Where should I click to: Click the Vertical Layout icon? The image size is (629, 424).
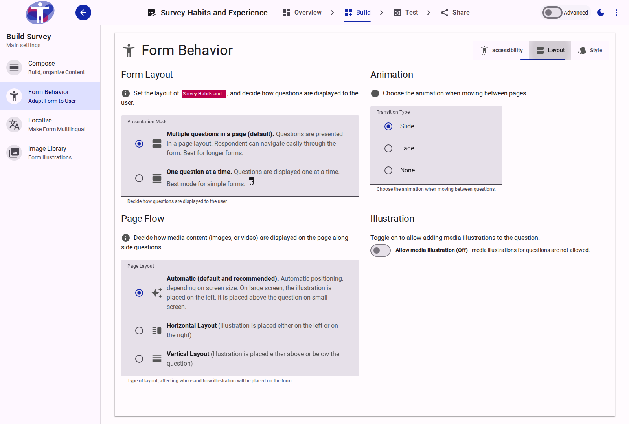(157, 359)
